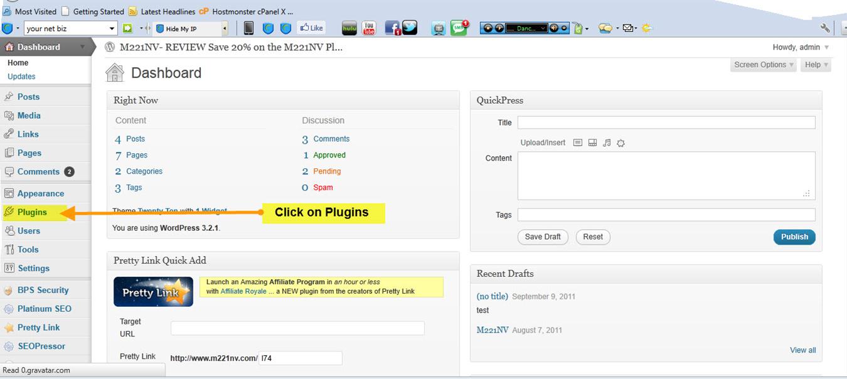Click the Add Audio music note icon
847x379 pixels.
coord(607,143)
